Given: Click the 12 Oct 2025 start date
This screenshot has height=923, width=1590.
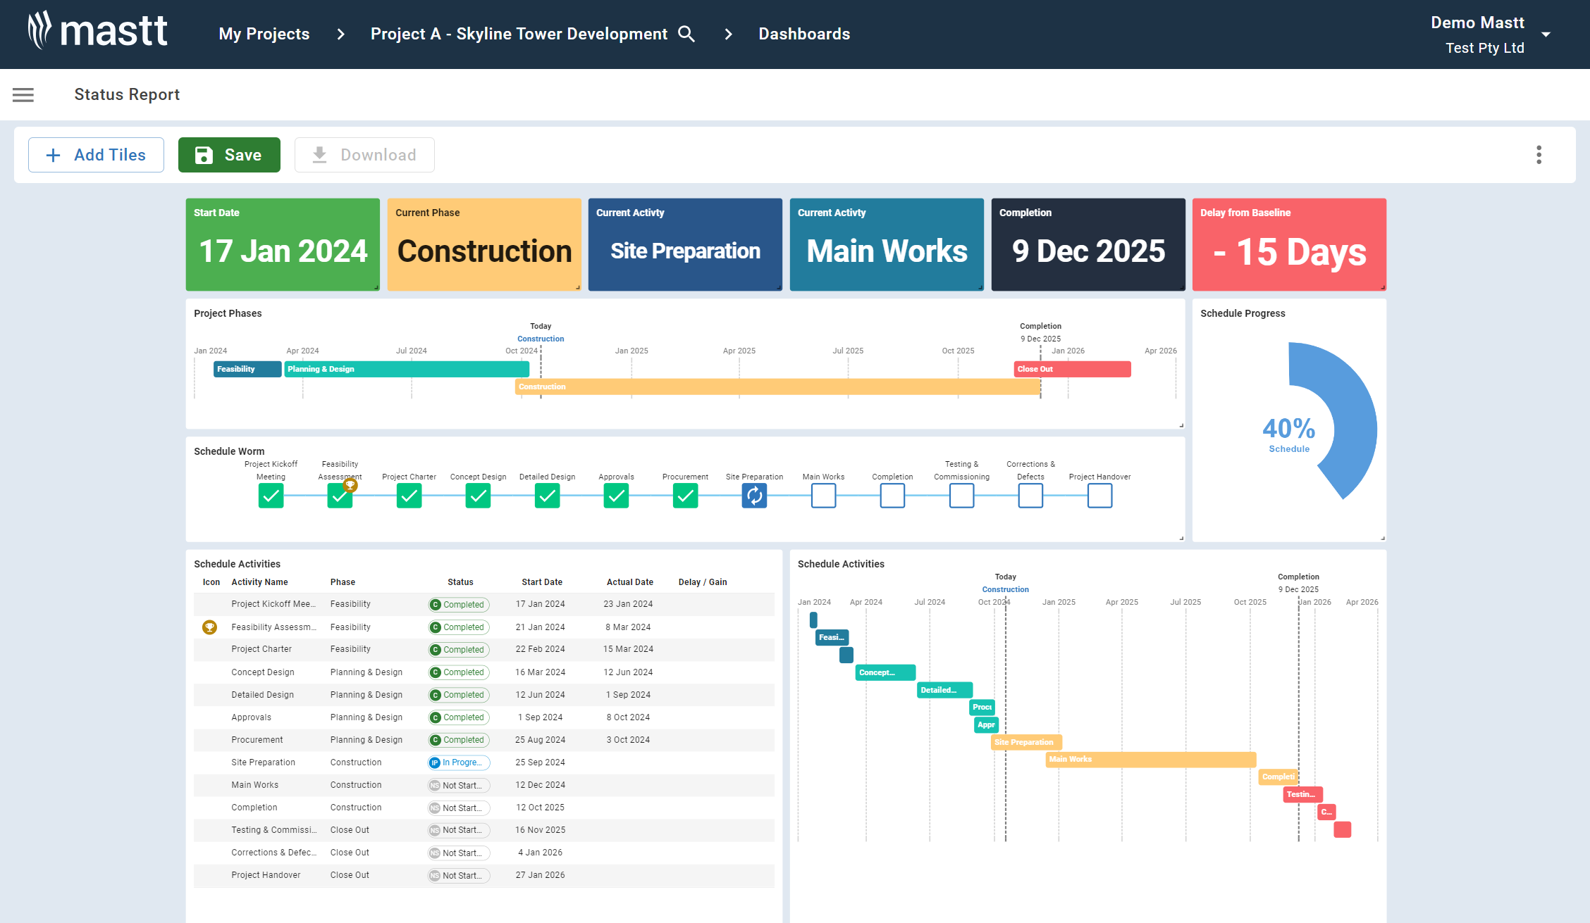Looking at the screenshot, I should (x=540, y=808).
